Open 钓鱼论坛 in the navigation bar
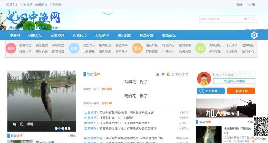The height and width of the screenshot is (143, 268). click(x=35, y=35)
